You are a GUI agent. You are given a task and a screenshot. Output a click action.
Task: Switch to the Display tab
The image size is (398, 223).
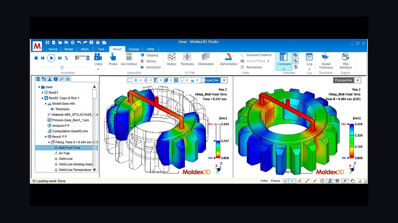click(134, 49)
